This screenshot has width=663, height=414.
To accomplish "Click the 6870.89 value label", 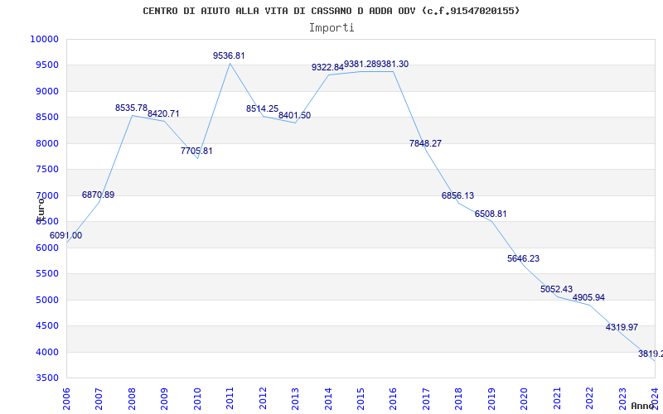I will point(98,195).
